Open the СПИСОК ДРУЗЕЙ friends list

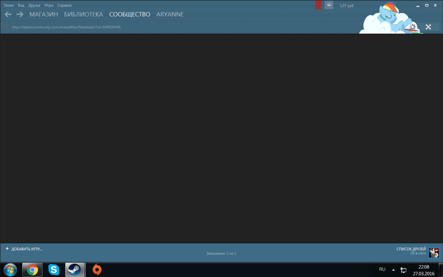click(x=411, y=249)
